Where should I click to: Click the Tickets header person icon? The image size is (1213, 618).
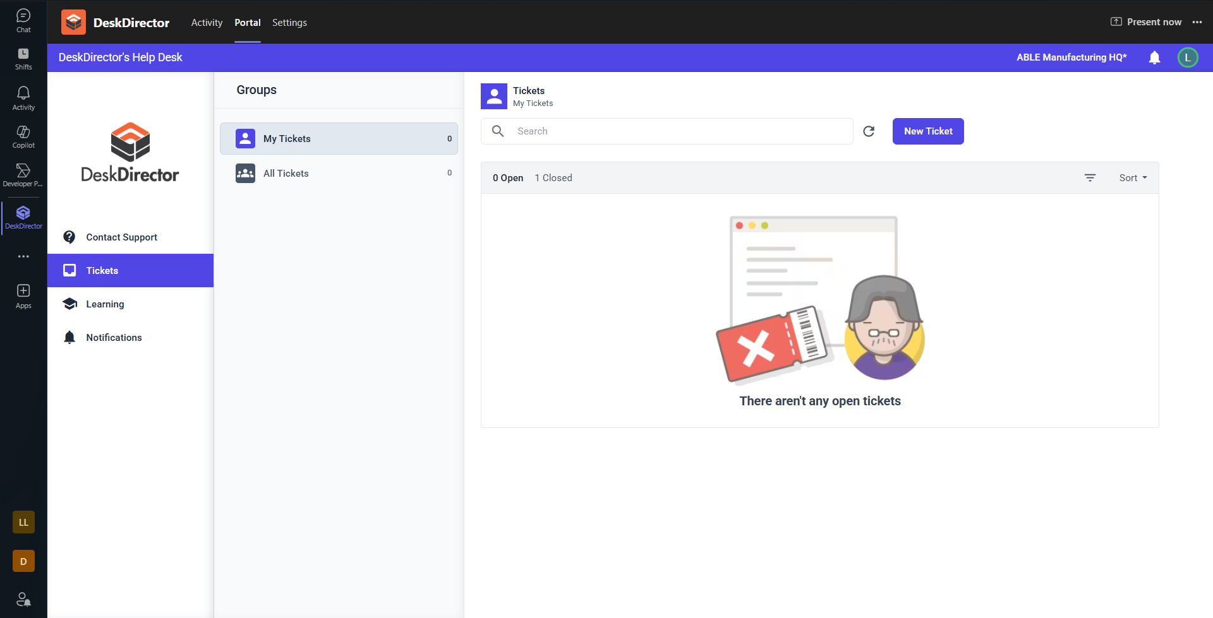point(494,97)
